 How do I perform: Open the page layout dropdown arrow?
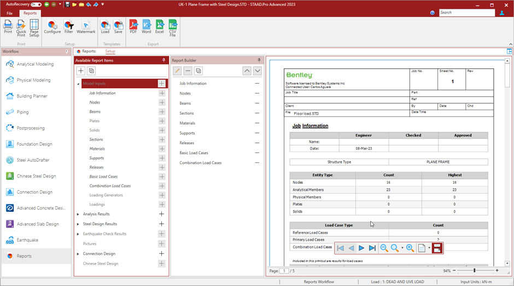tap(429, 248)
